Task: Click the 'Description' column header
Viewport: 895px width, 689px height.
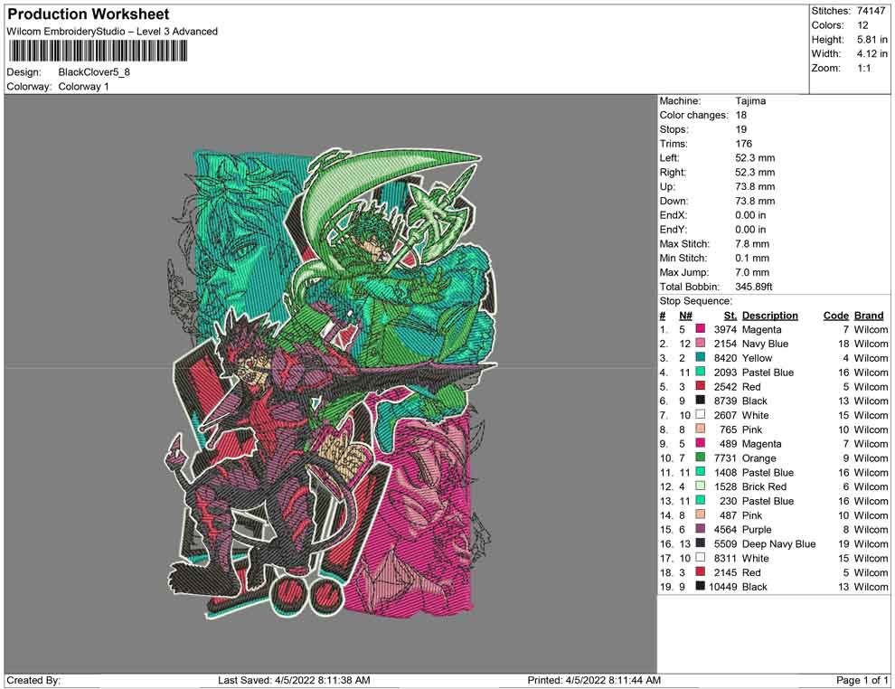Action: click(770, 315)
